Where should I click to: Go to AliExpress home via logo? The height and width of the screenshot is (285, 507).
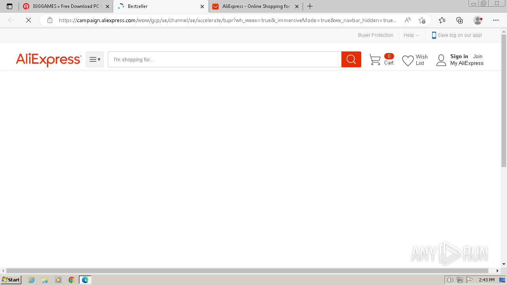point(48,59)
